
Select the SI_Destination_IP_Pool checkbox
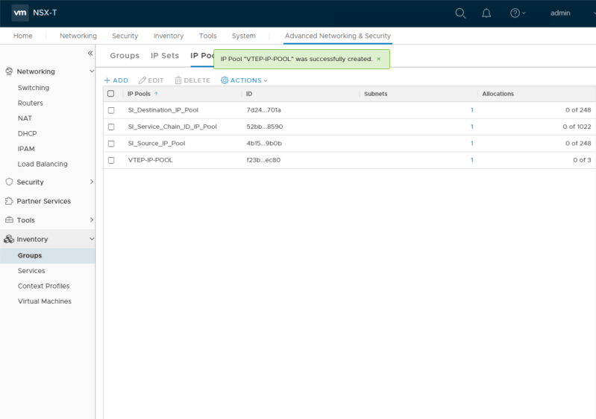point(111,110)
